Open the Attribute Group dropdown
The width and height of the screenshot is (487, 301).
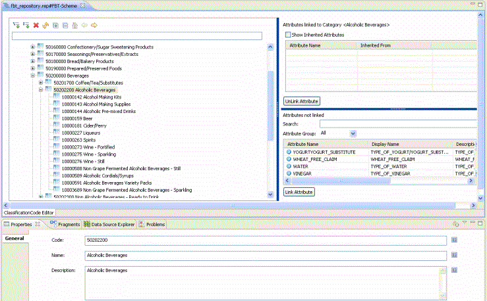[353, 133]
